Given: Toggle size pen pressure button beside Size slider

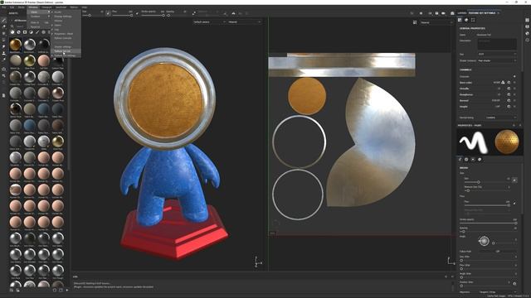Looking at the screenshot, I should [514, 180].
